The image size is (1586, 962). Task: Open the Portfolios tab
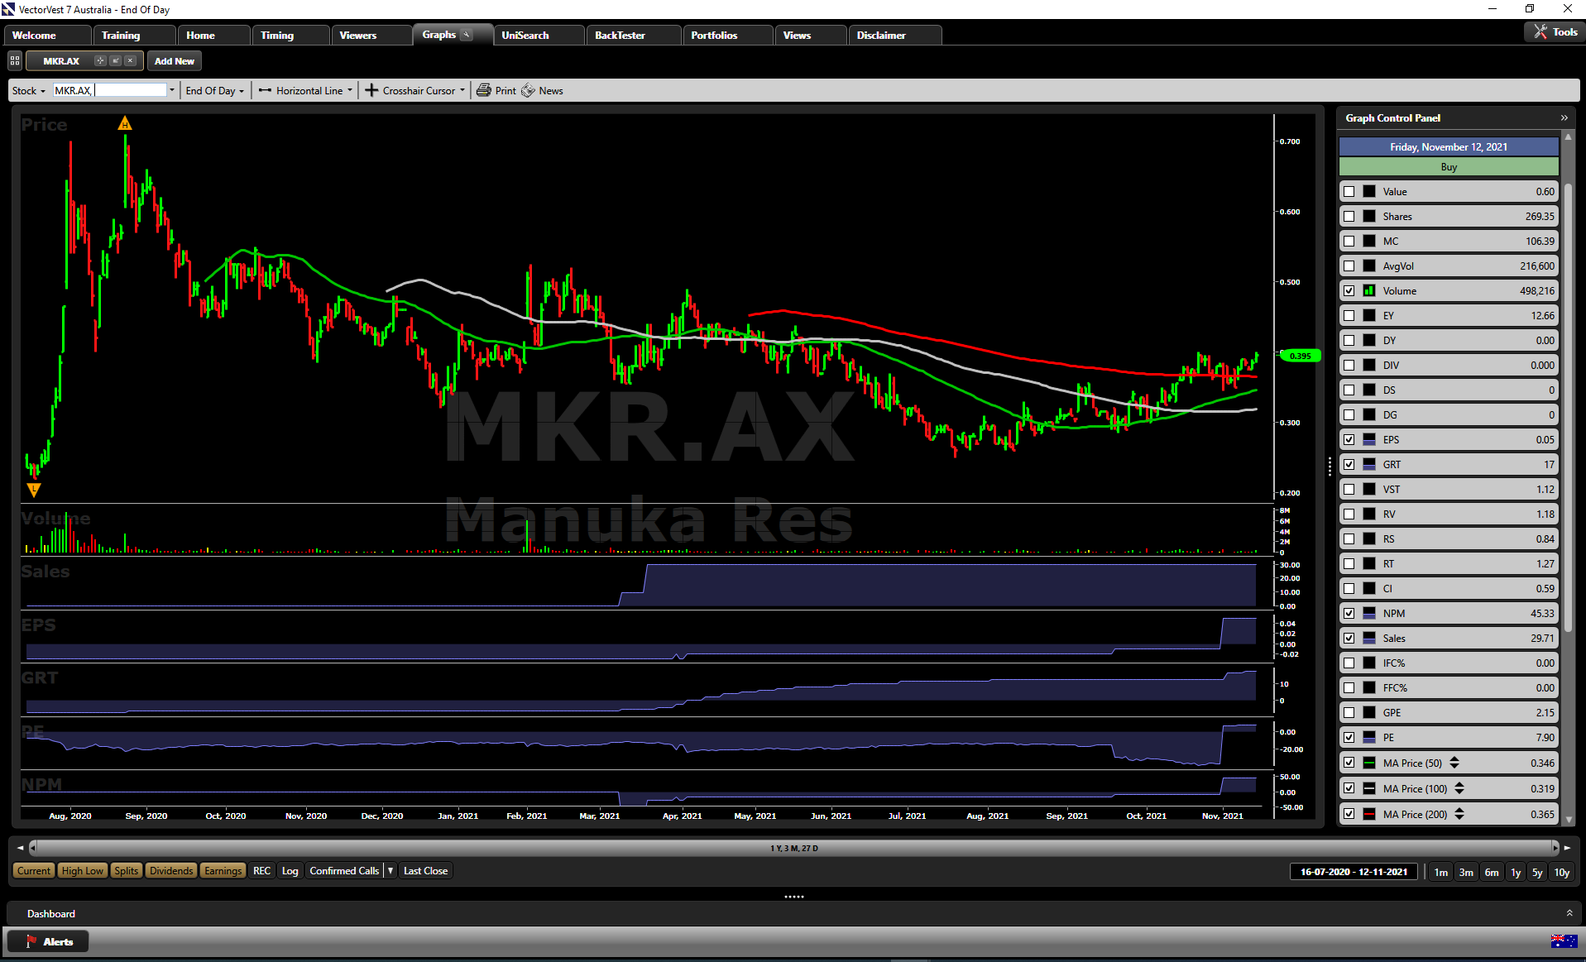(x=728, y=35)
